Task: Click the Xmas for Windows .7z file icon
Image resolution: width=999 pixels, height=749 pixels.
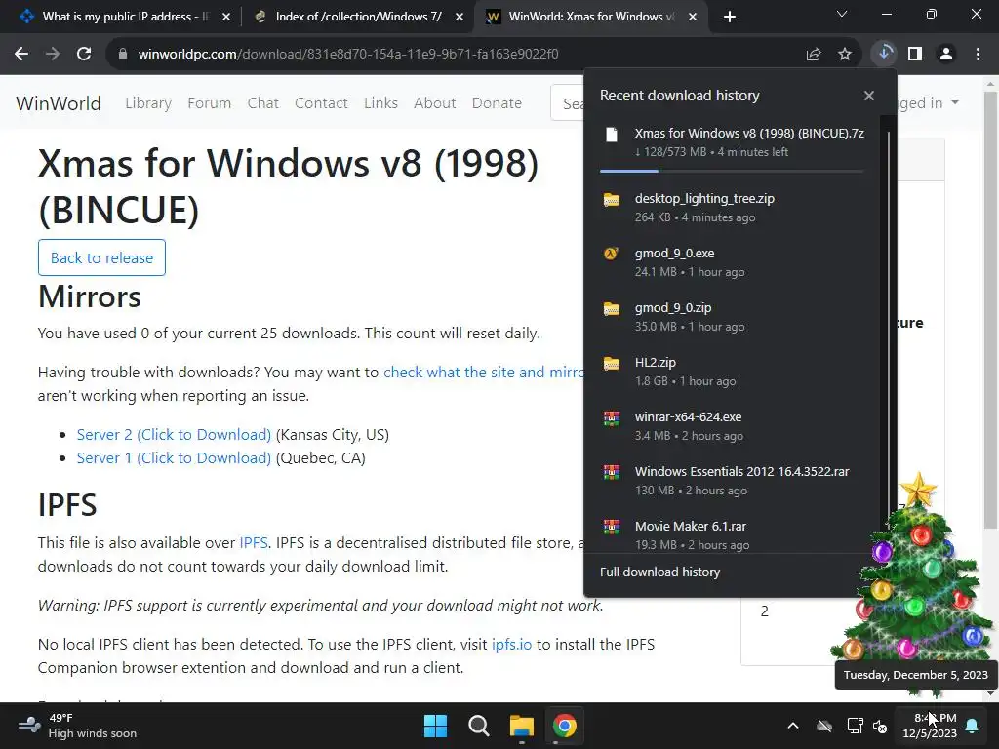Action: 612,135
